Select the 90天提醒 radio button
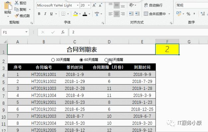Viewport: 208px width, 132px height. pyautogui.click(x=106, y=60)
